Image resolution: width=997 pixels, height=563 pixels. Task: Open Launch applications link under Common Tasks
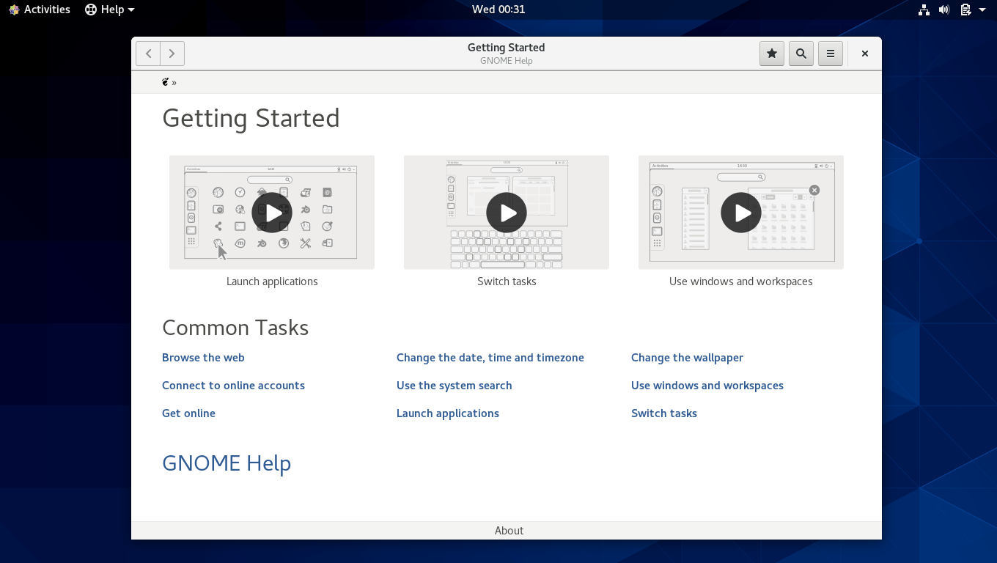pos(448,413)
